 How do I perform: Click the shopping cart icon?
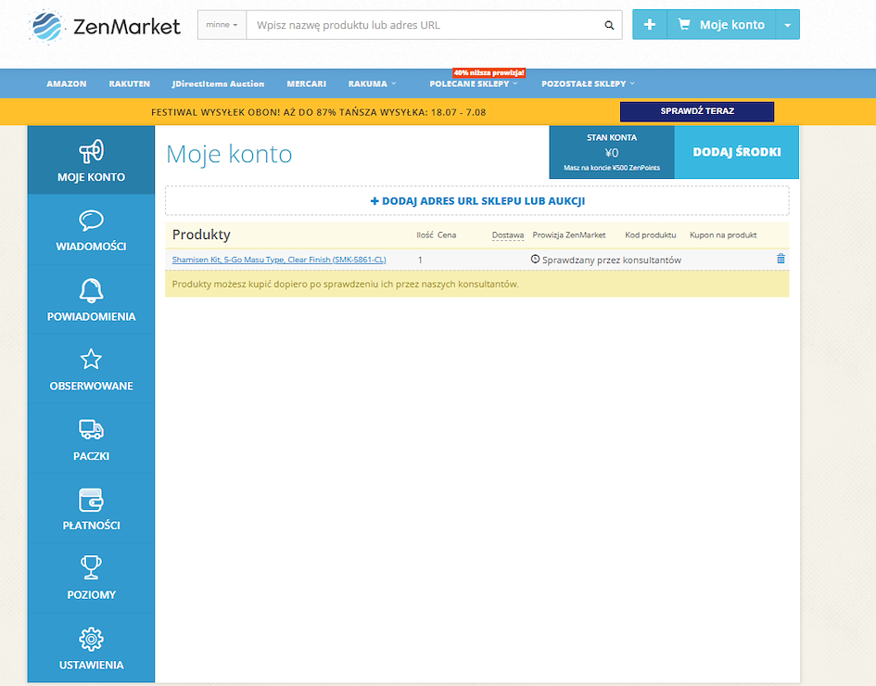(x=684, y=24)
